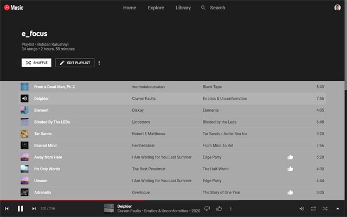Skip to the next track
The height and width of the screenshot is (217, 347).
coord(34,208)
